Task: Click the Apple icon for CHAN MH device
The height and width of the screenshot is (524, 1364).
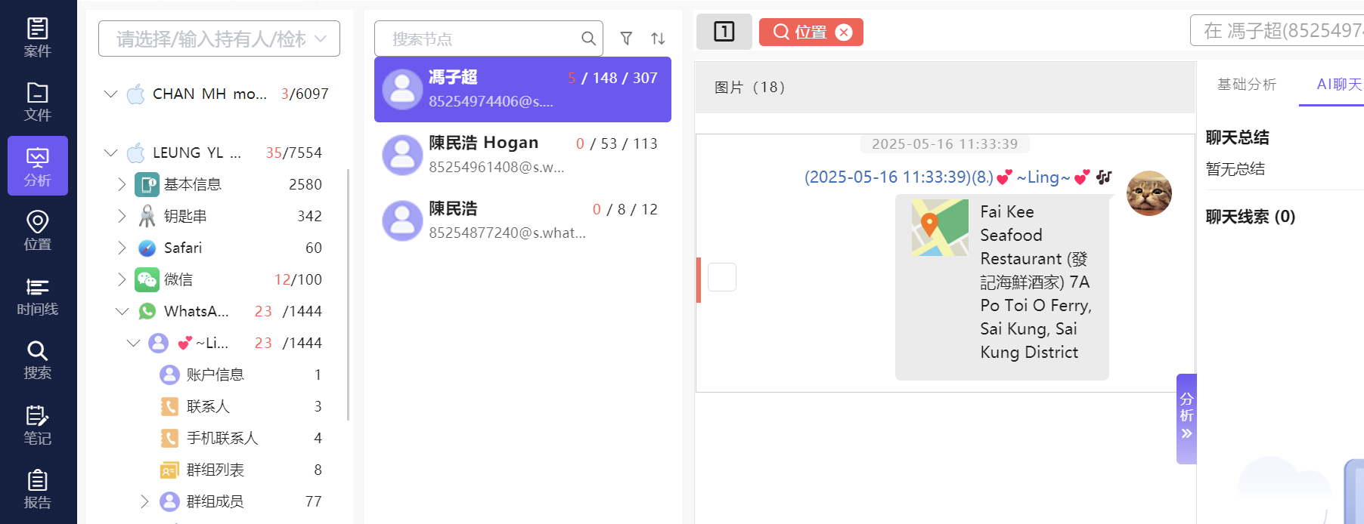Action: (136, 94)
